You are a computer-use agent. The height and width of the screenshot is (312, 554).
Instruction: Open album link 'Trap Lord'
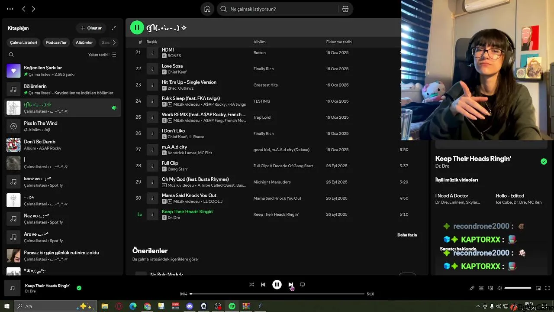[x=262, y=117]
